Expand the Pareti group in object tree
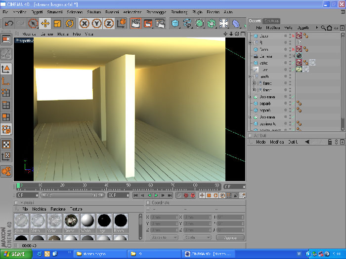346x259 pixels. [x=250, y=76]
